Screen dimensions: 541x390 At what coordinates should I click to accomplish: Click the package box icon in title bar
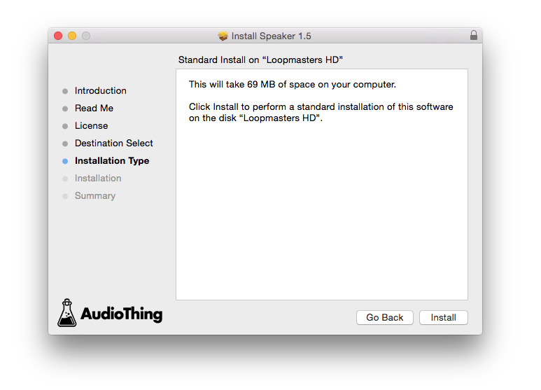(223, 36)
